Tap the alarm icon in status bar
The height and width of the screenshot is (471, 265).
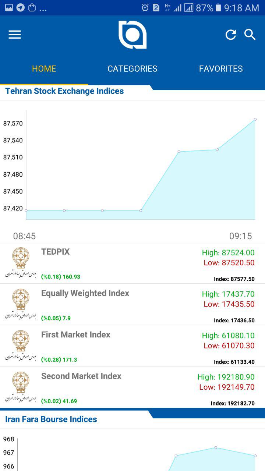click(145, 7)
